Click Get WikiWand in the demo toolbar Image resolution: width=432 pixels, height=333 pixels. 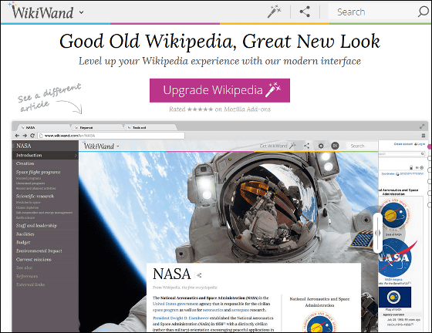pos(278,146)
